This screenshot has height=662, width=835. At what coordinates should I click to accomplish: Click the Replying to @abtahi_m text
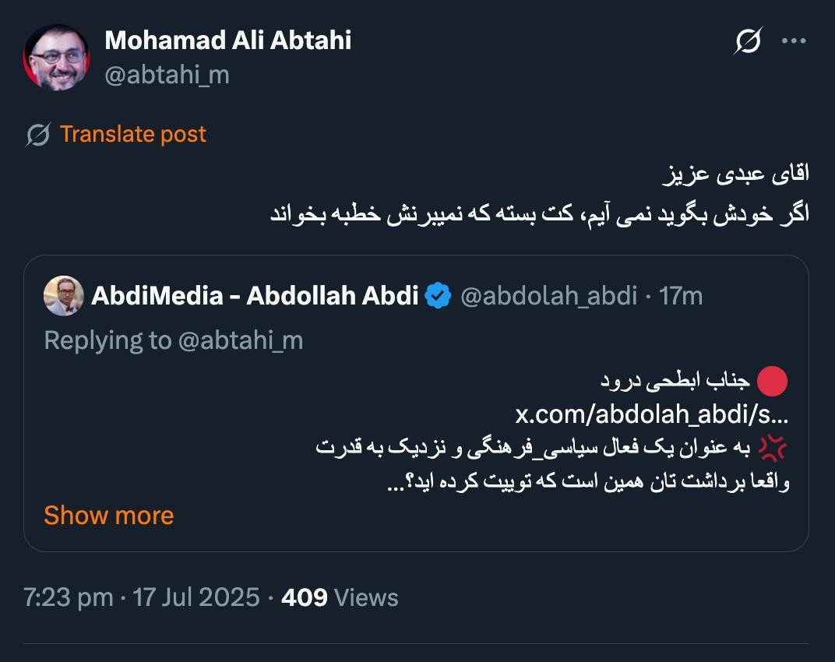(174, 340)
